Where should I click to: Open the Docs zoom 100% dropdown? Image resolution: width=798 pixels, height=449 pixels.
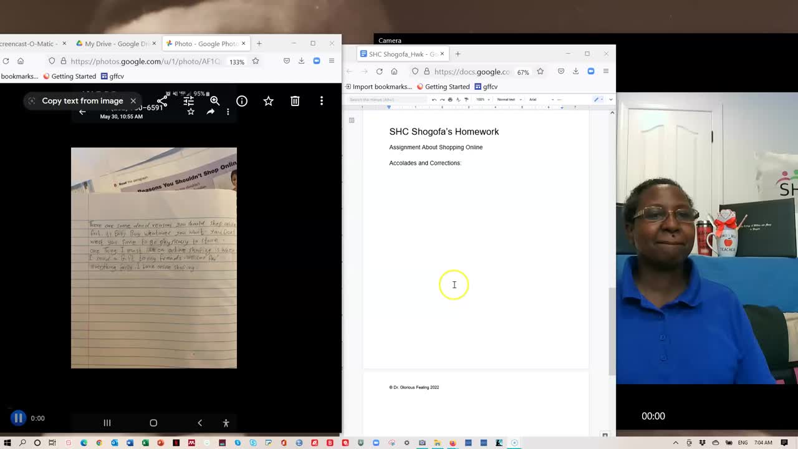coord(483,100)
